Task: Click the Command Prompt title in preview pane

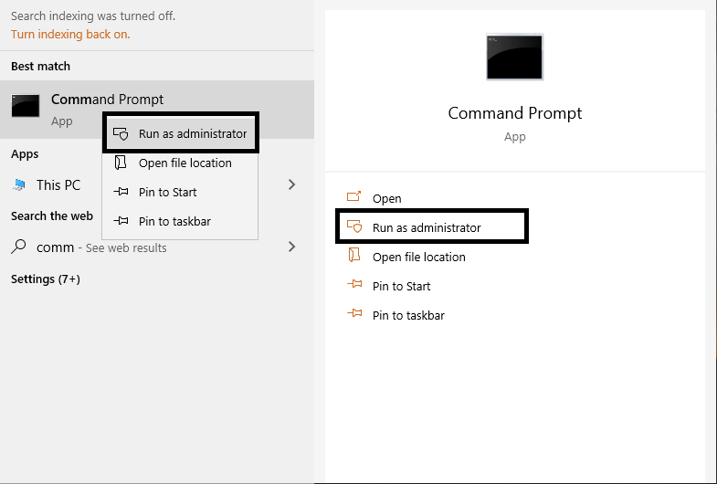Action: click(x=514, y=113)
